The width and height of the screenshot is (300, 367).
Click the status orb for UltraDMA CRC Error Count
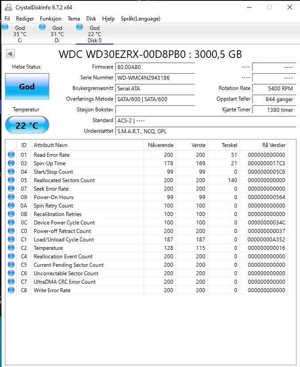pyautogui.click(x=11, y=281)
